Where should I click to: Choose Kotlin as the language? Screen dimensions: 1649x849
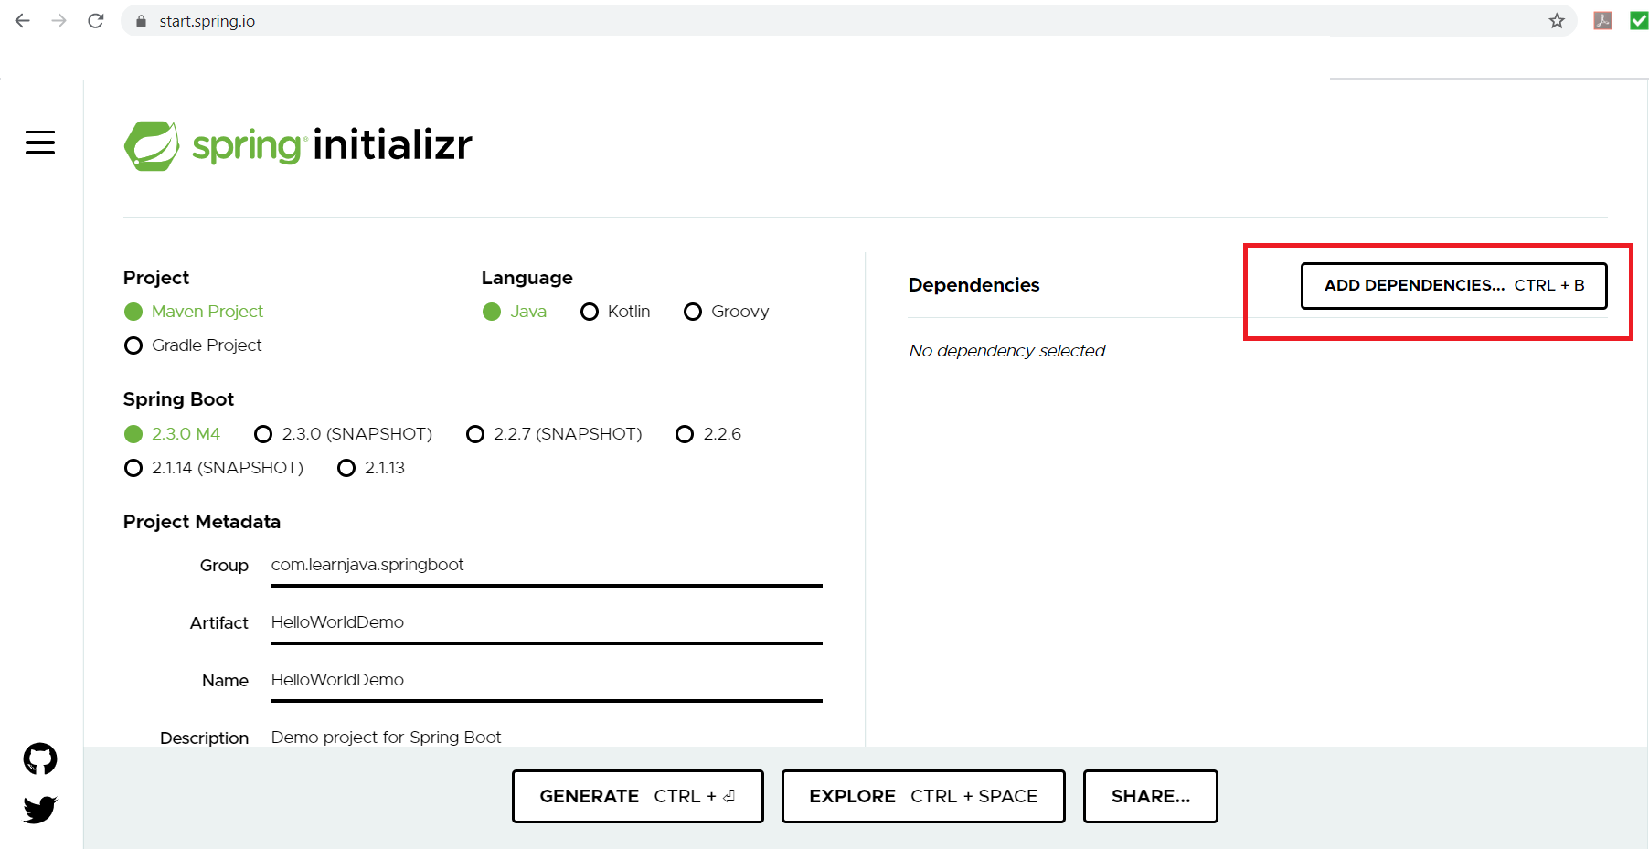click(590, 312)
